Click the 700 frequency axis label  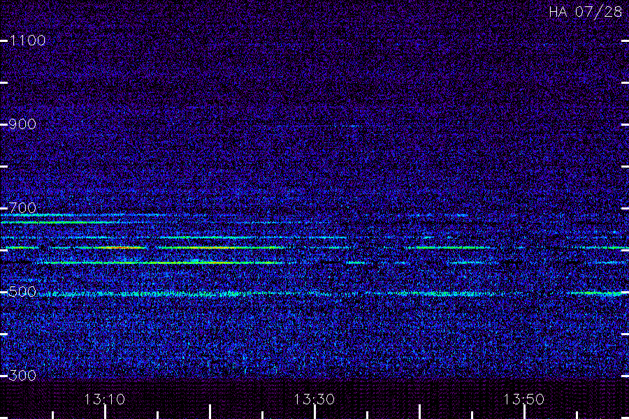point(22,207)
